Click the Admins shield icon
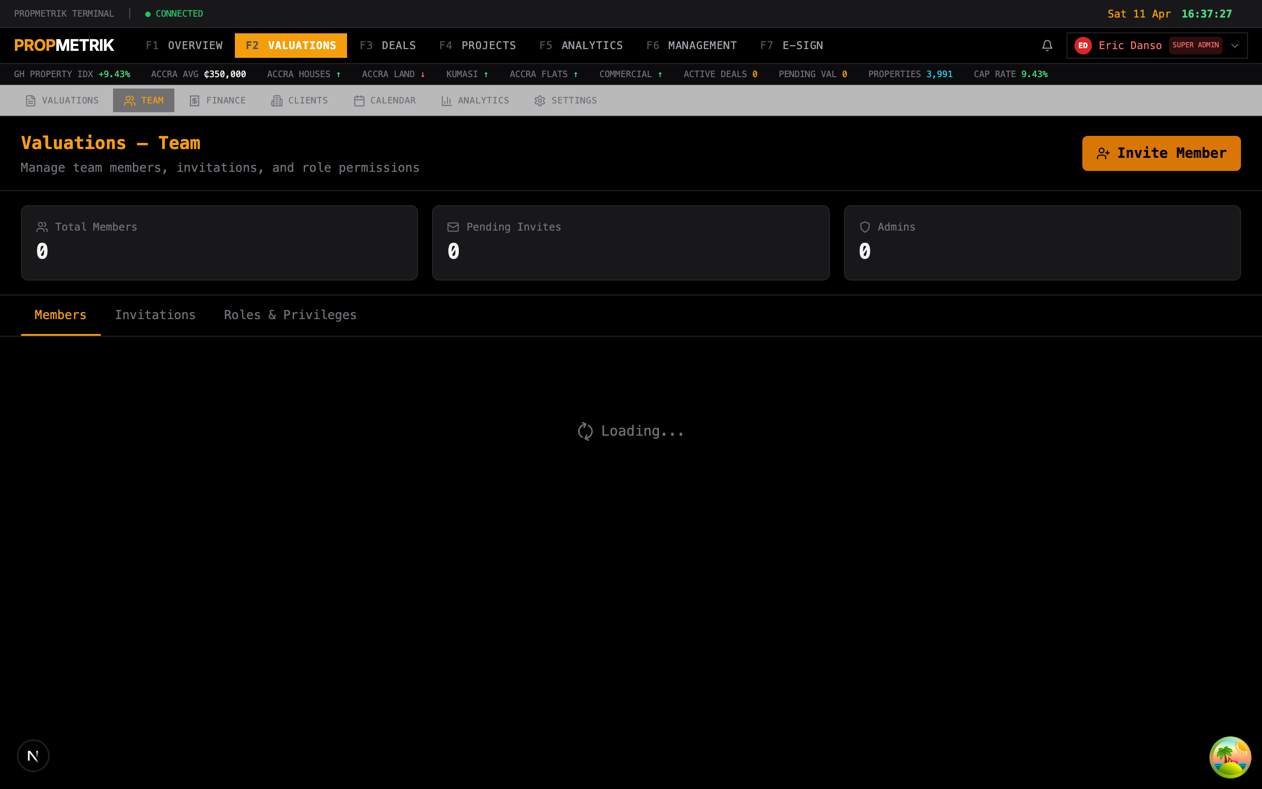This screenshot has width=1262, height=789. tap(865, 227)
